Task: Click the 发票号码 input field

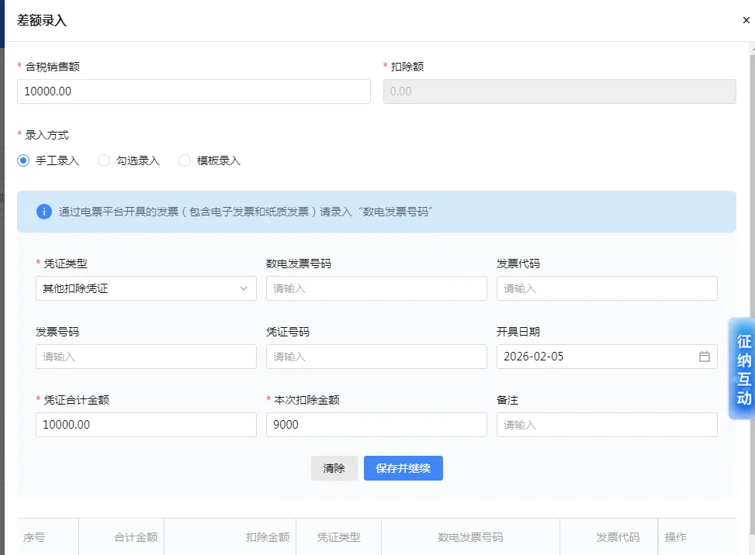Action: click(x=146, y=357)
